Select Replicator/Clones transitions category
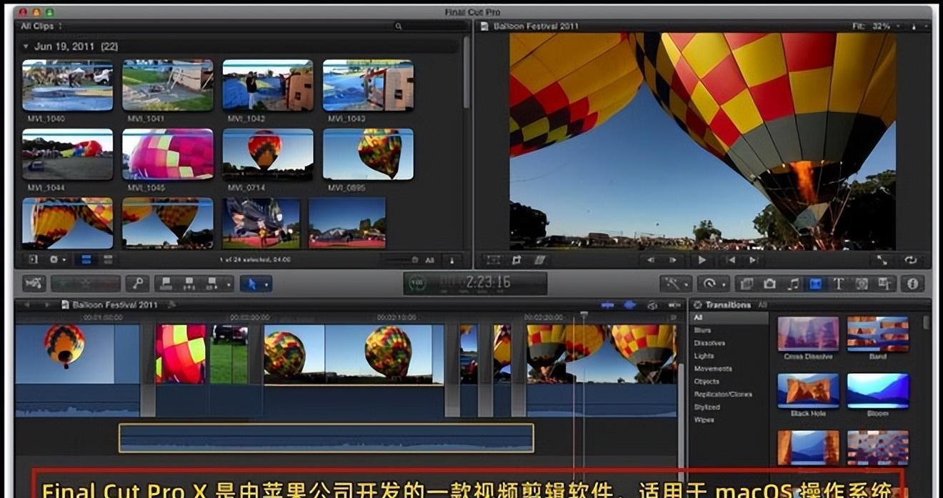 click(x=722, y=394)
